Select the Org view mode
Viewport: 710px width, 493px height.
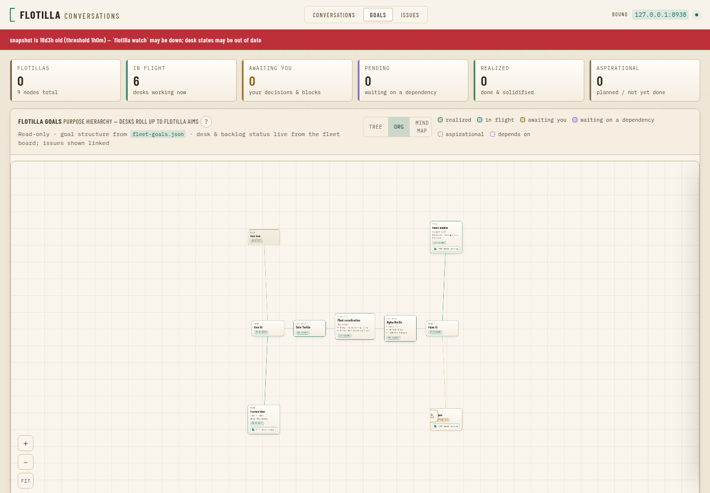pos(399,127)
